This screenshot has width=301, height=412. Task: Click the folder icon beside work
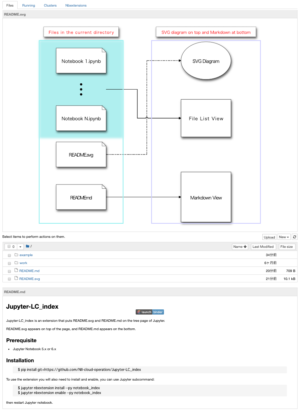(x=16, y=263)
